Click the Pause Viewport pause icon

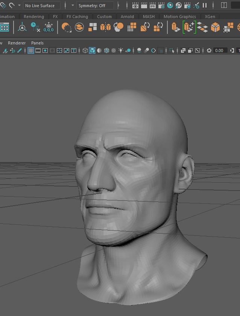click(205, 5)
